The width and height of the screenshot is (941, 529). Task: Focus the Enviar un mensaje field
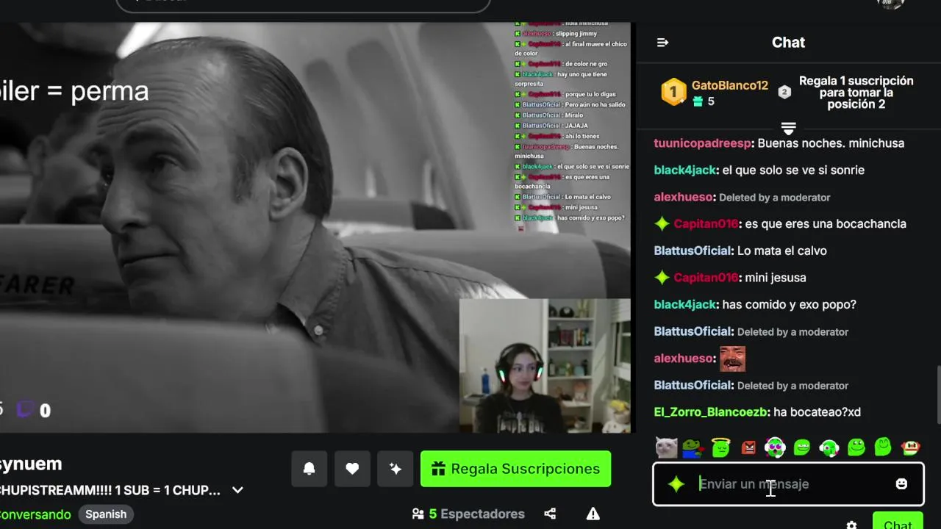pyautogui.click(x=788, y=483)
